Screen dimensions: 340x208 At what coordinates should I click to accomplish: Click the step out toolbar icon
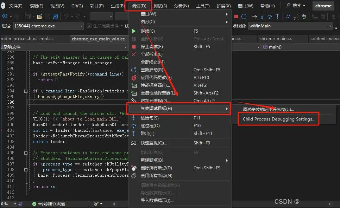pyautogui.click(x=278, y=17)
